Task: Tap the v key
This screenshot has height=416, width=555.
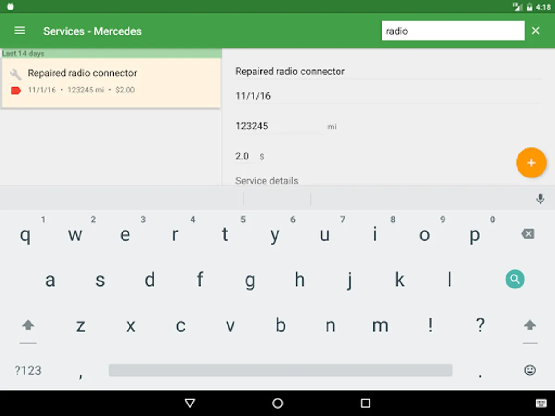Action: coord(230,325)
